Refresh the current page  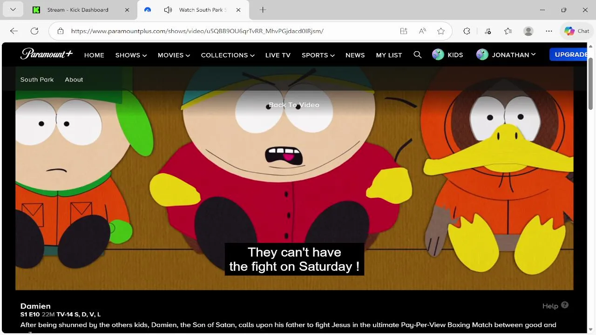(34, 31)
